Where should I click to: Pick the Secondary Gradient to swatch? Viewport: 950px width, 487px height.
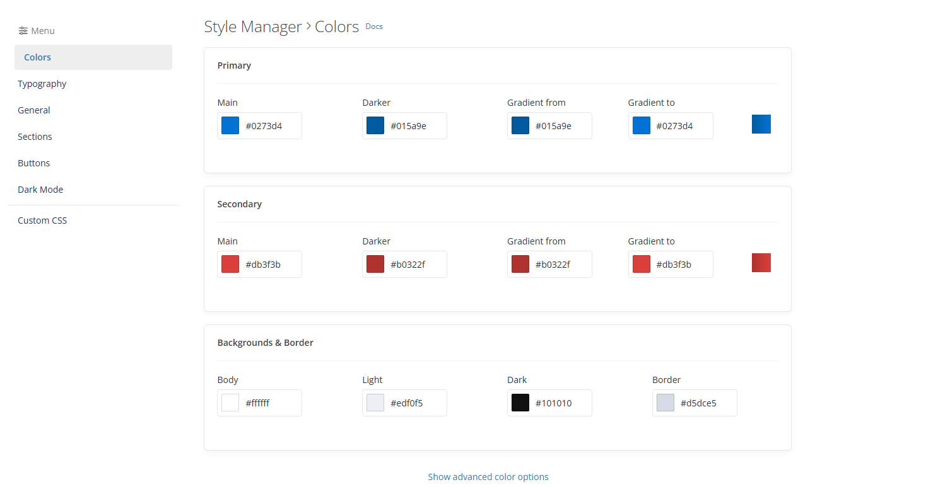(642, 264)
